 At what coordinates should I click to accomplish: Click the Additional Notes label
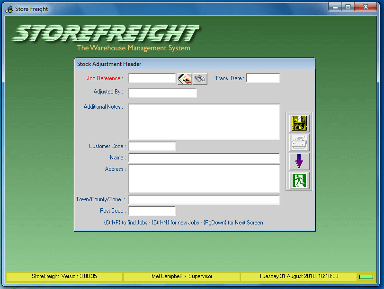click(103, 107)
